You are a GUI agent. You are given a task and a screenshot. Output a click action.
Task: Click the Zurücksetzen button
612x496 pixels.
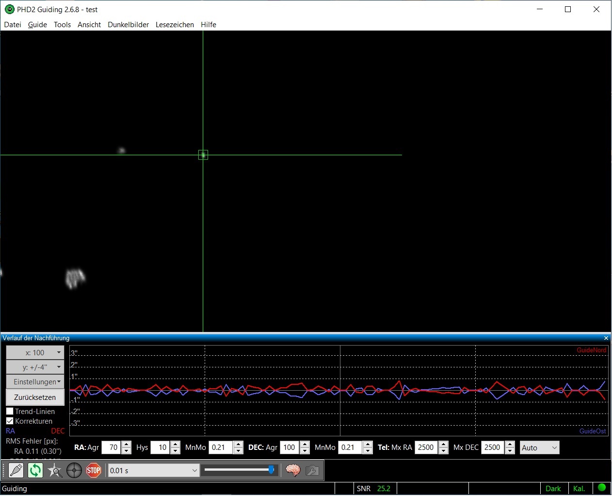[x=35, y=397]
